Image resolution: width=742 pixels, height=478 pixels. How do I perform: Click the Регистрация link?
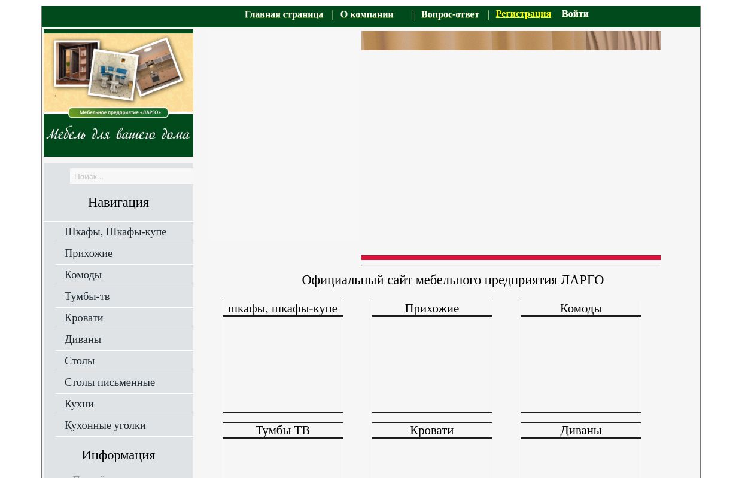point(523,14)
